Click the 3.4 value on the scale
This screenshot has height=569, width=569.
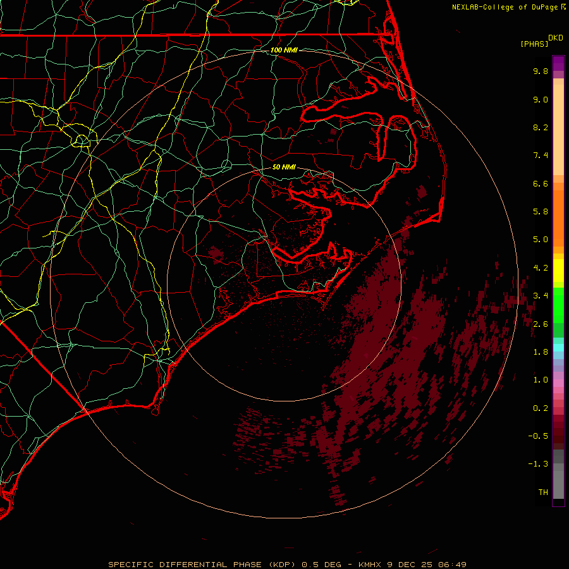coord(541,296)
